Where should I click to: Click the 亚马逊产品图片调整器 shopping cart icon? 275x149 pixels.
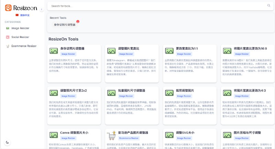[x=111, y=135]
